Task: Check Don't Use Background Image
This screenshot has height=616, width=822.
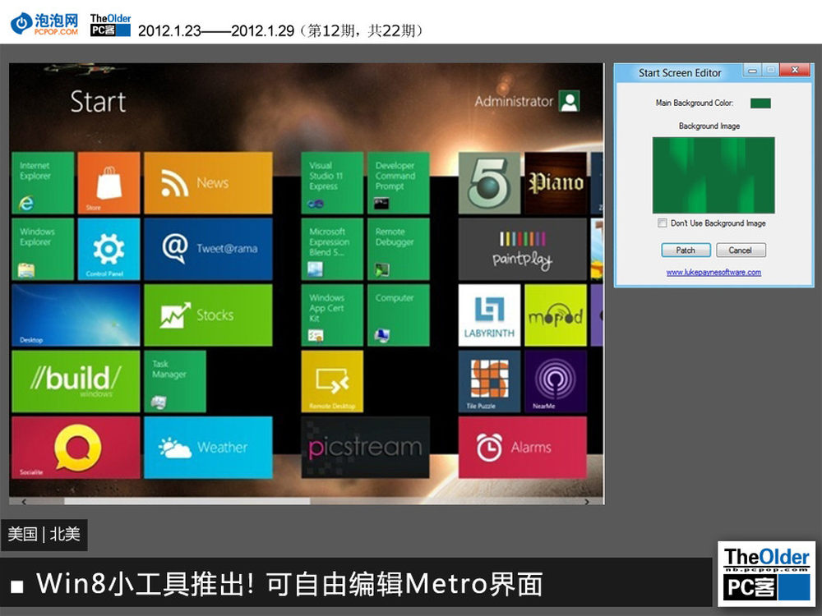Action: [663, 223]
